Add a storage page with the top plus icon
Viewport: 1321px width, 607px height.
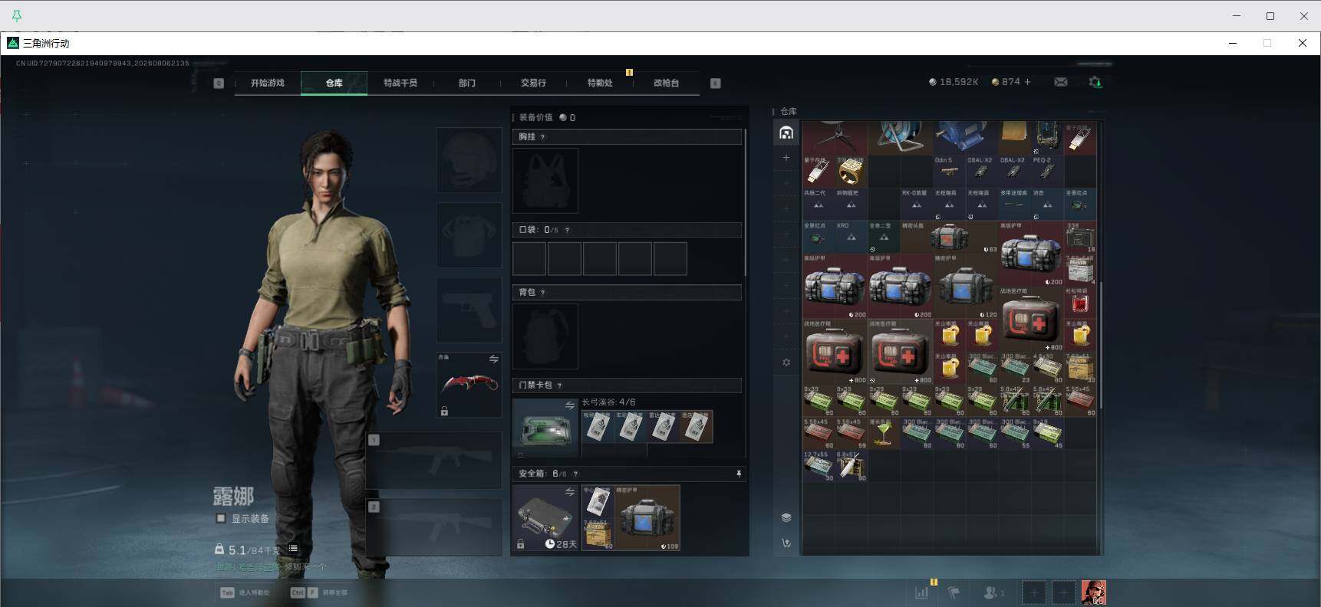point(786,158)
